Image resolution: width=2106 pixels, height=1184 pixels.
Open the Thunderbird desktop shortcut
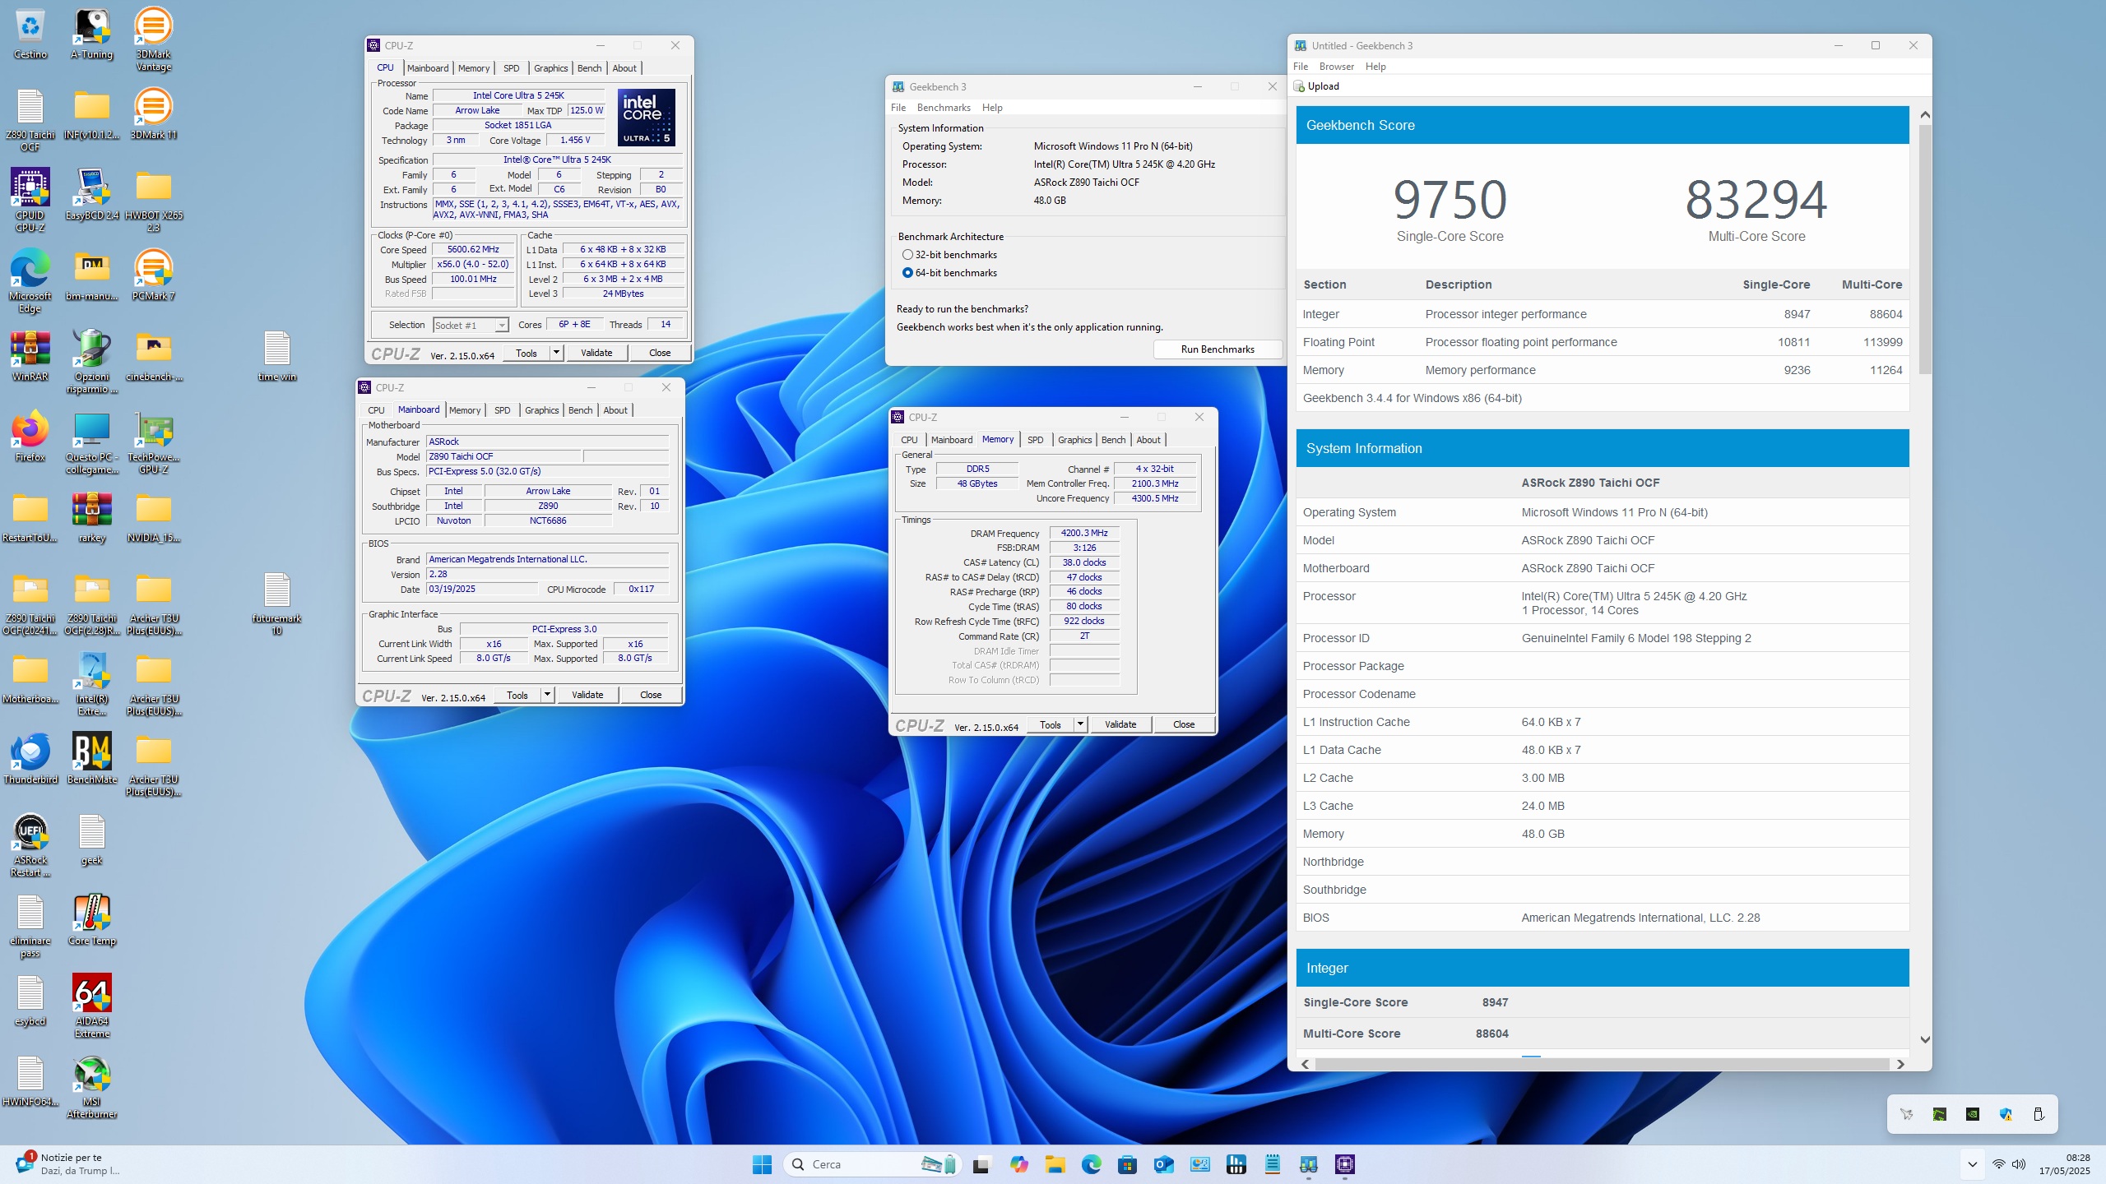(30, 758)
